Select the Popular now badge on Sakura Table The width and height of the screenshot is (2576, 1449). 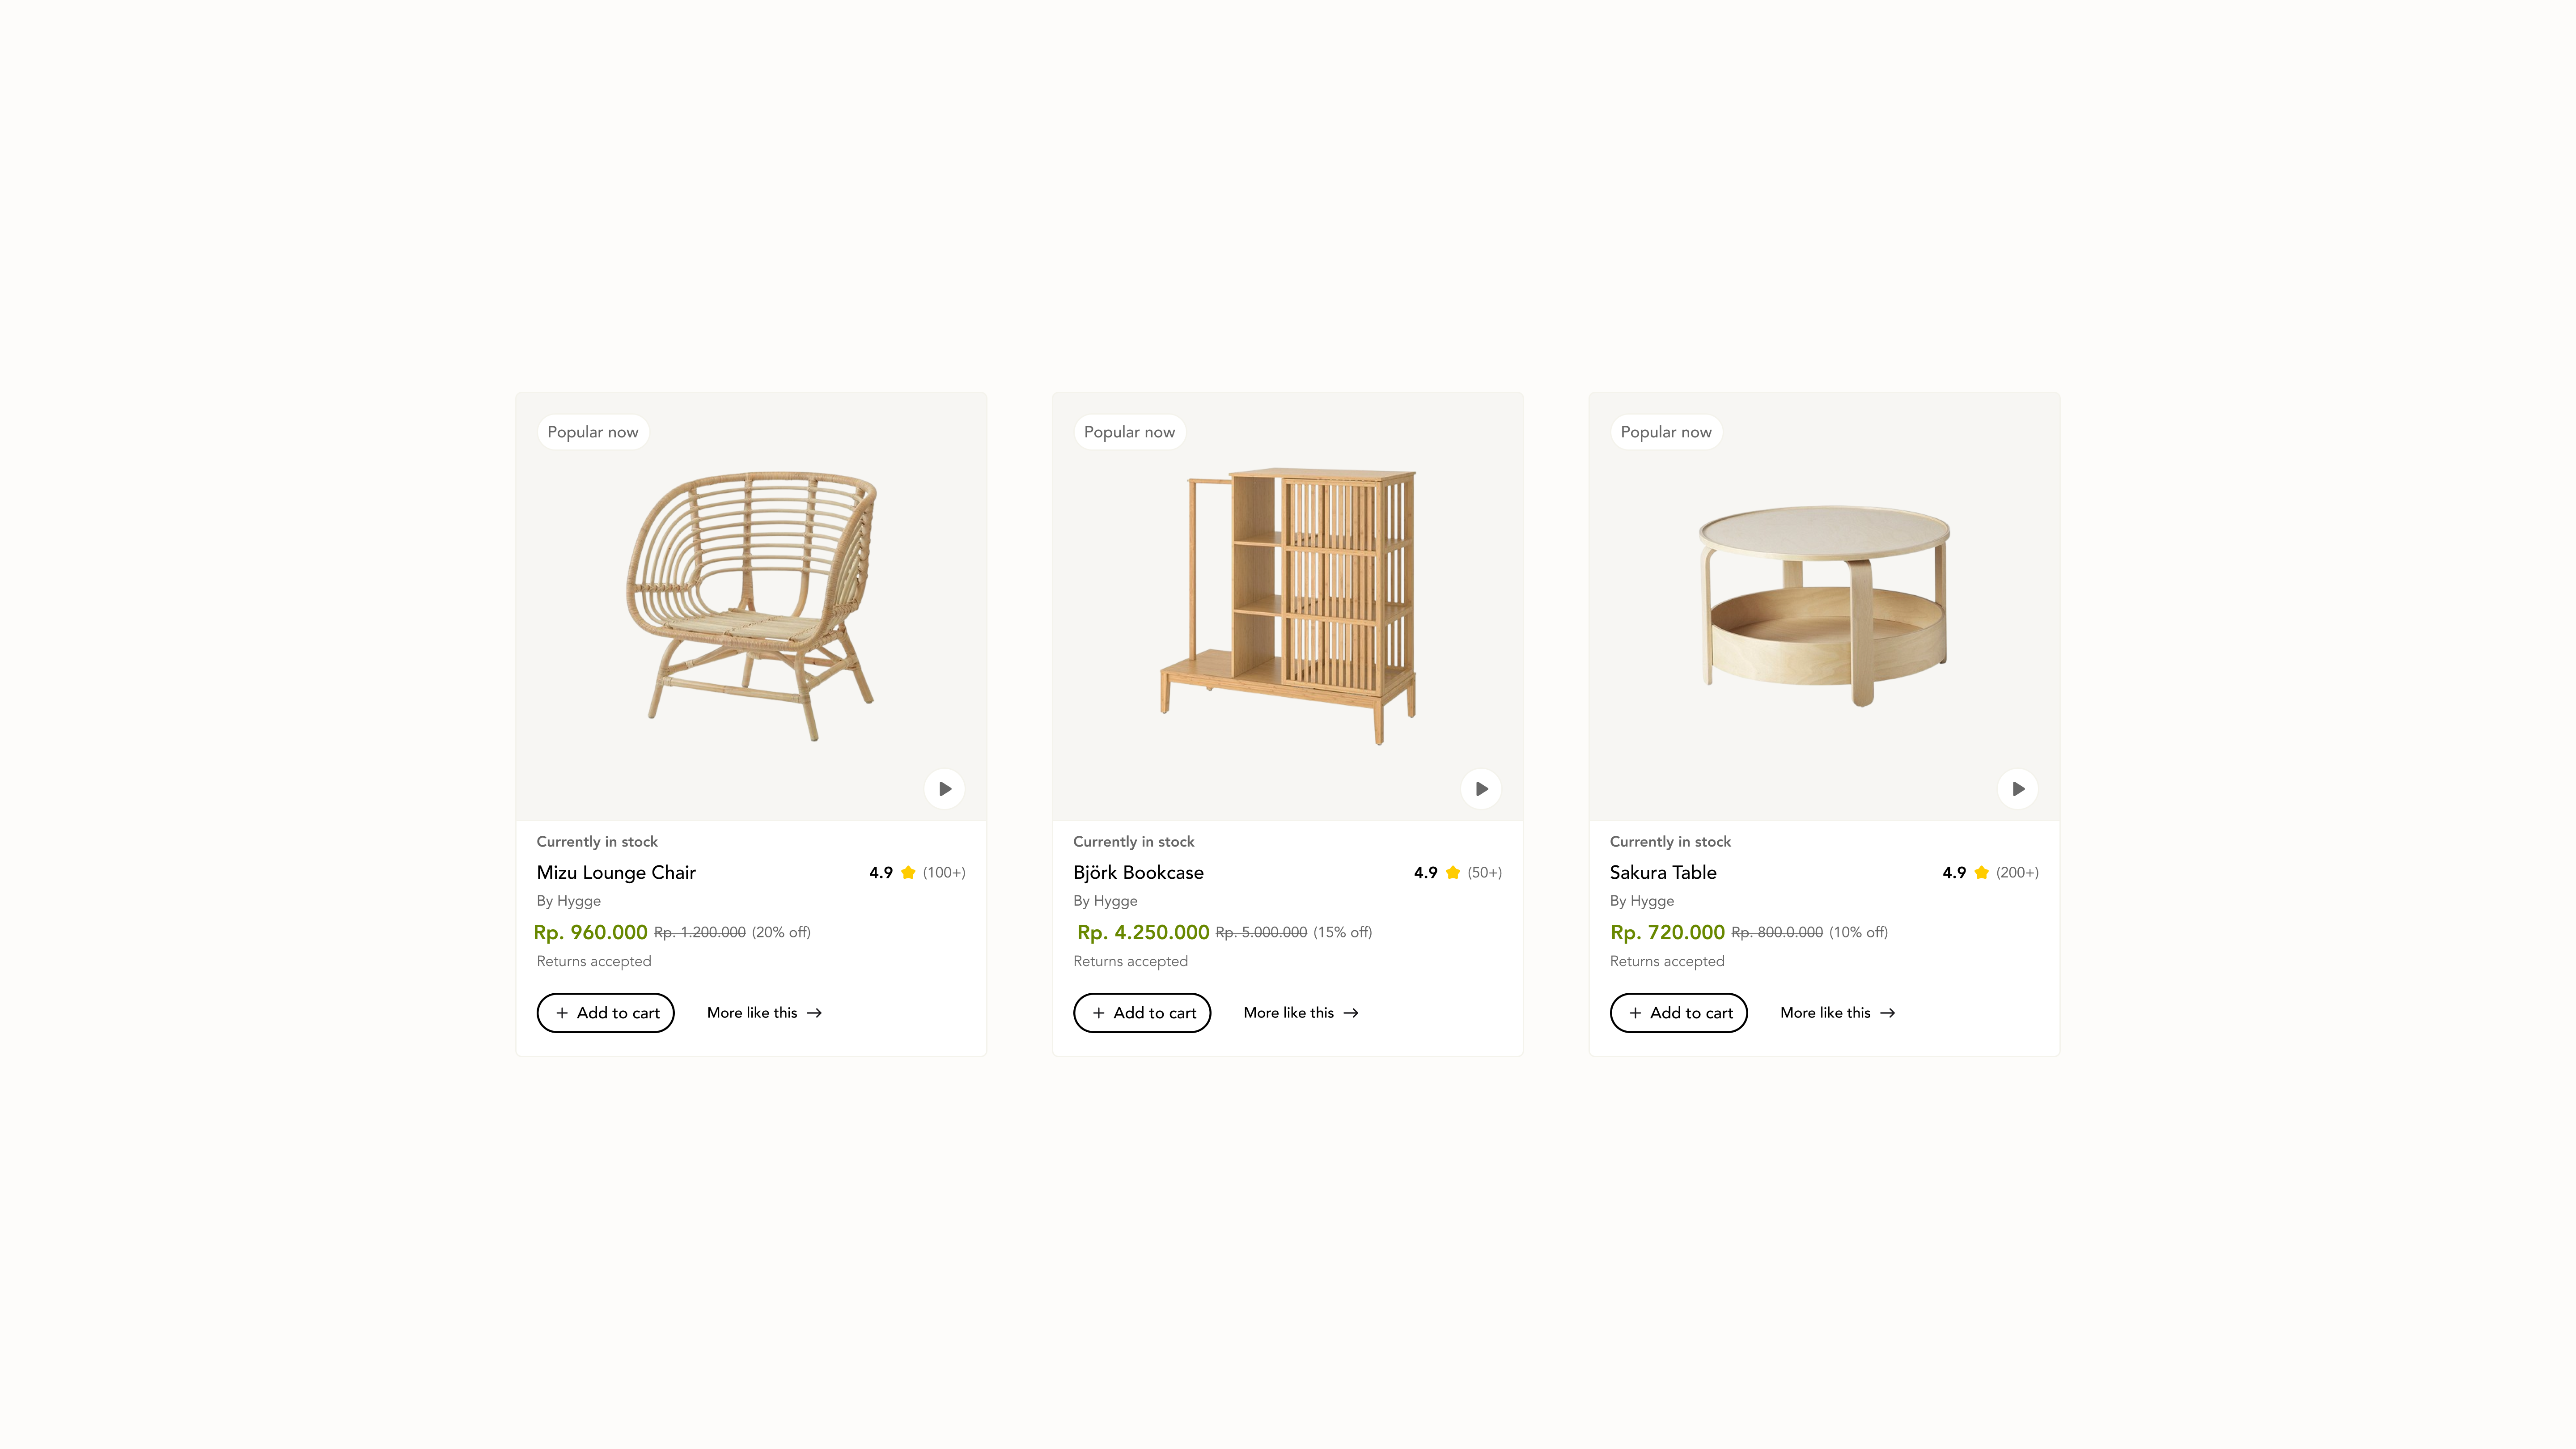[1666, 431]
